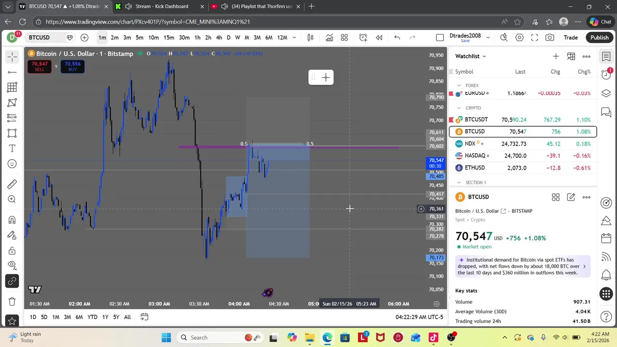Image resolution: width=617 pixels, height=347 pixels.
Task: Add symbol to watchlist with plus icon
Action: [x=556, y=56]
